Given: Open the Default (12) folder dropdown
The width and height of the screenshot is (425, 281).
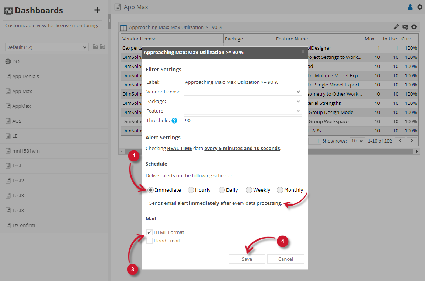Looking at the screenshot, I should (47, 47).
